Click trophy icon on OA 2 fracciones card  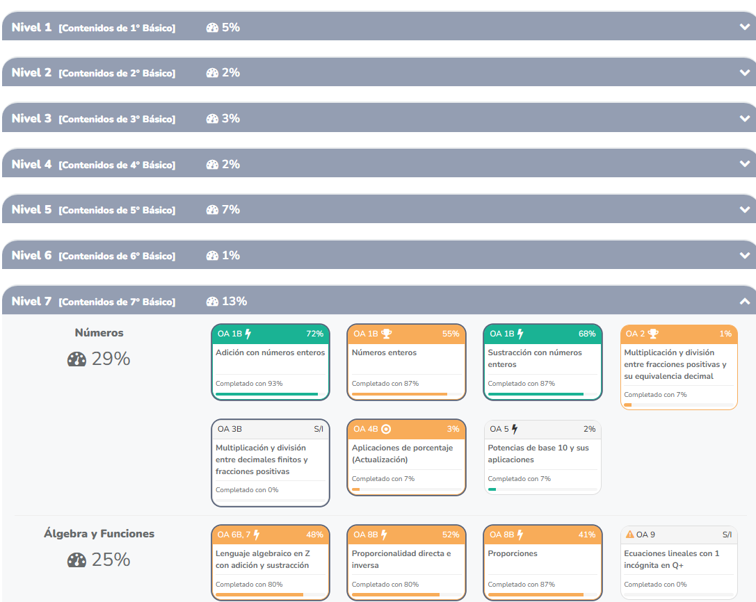point(652,334)
